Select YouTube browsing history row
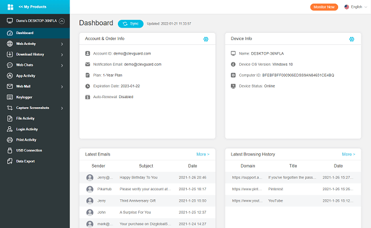 (x=293, y=200)
